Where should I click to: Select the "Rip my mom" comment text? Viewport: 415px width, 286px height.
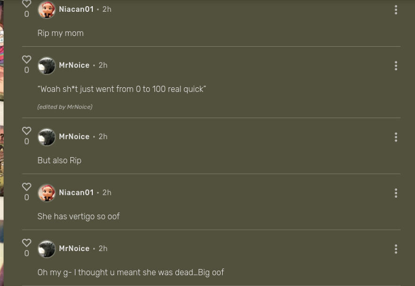[x=60, y=33]
